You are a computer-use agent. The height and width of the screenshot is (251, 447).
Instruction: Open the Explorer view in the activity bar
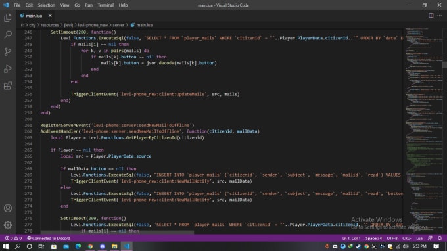point(8,18)
